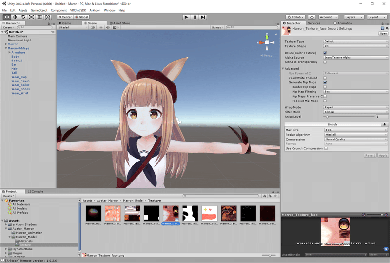The height and width of the screenshot is (263, 390).
Task: Step forward one frame
Action: point(203,17)
